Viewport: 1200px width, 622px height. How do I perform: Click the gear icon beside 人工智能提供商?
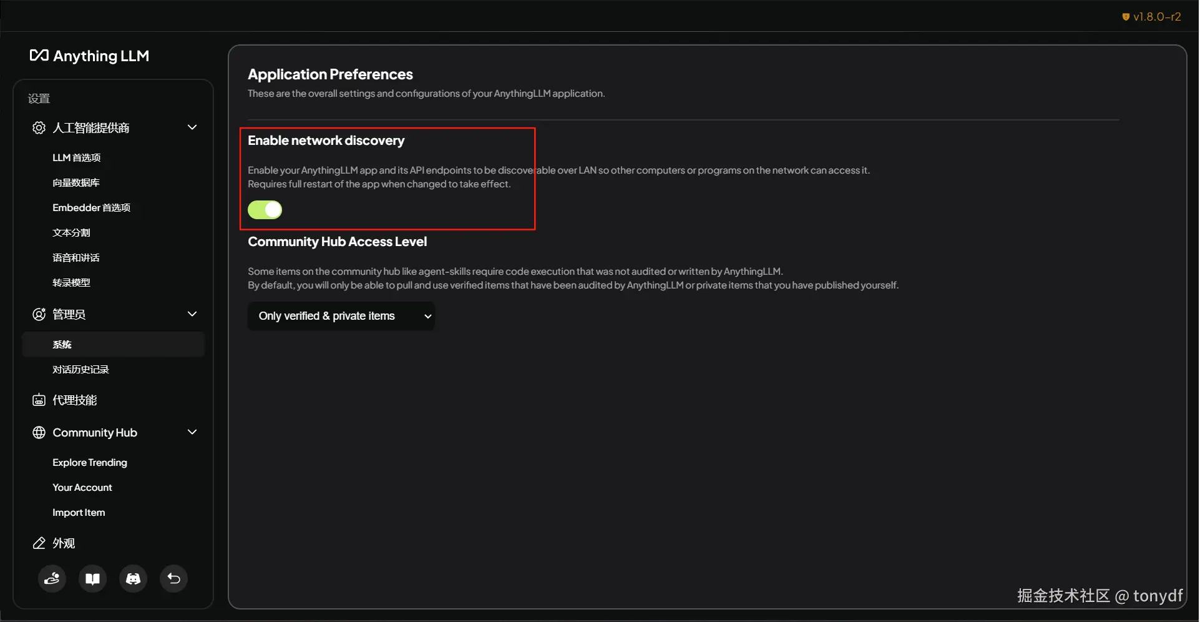pos(39,128)
